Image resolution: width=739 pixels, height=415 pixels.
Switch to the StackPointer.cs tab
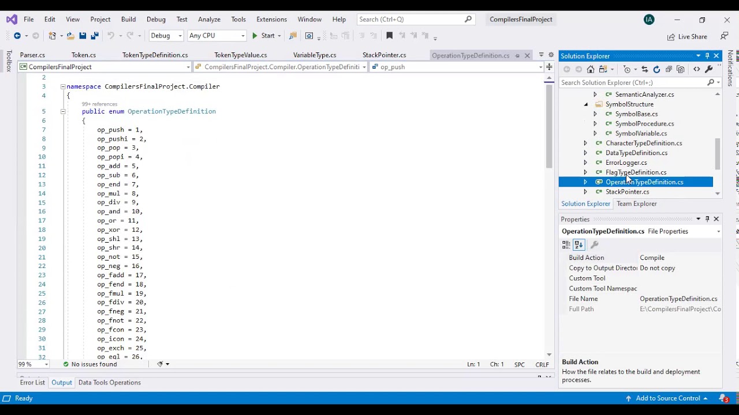click(x=384, y=55)
